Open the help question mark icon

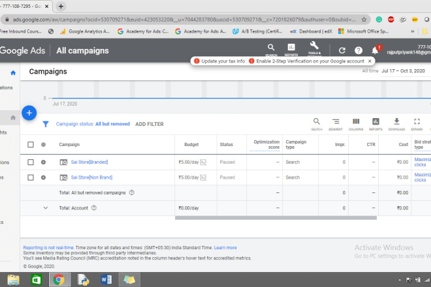359,50
